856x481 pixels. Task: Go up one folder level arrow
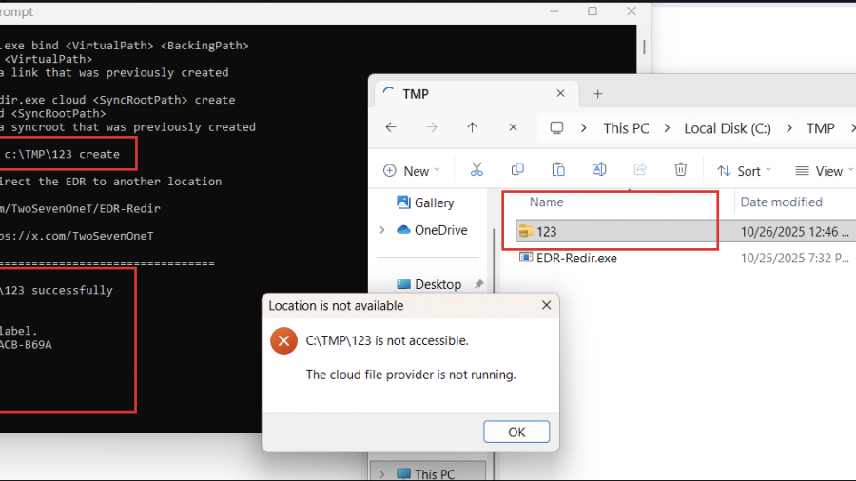473,128
